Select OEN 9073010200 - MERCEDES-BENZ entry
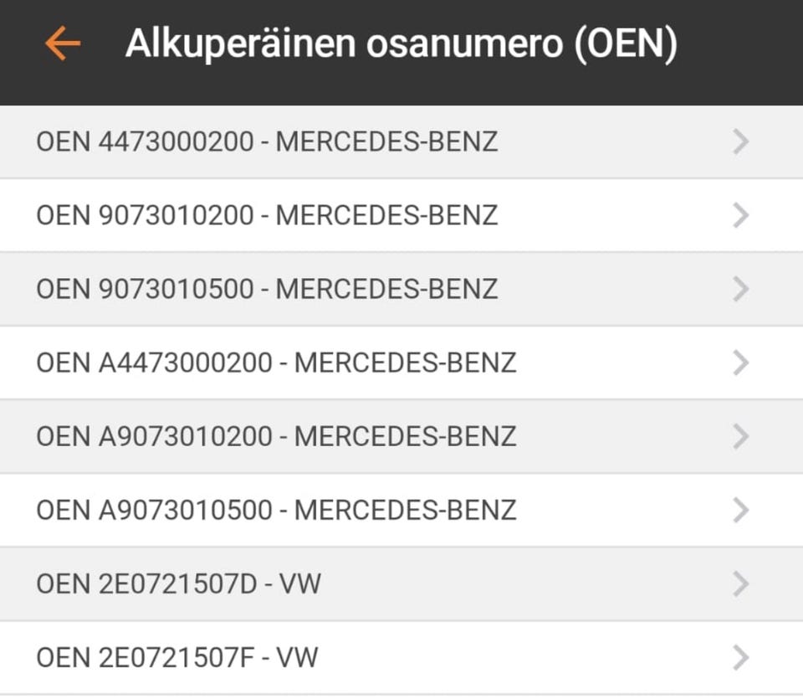Image resolution: width=803 pixels, height=699 pixels. (267, 216)
